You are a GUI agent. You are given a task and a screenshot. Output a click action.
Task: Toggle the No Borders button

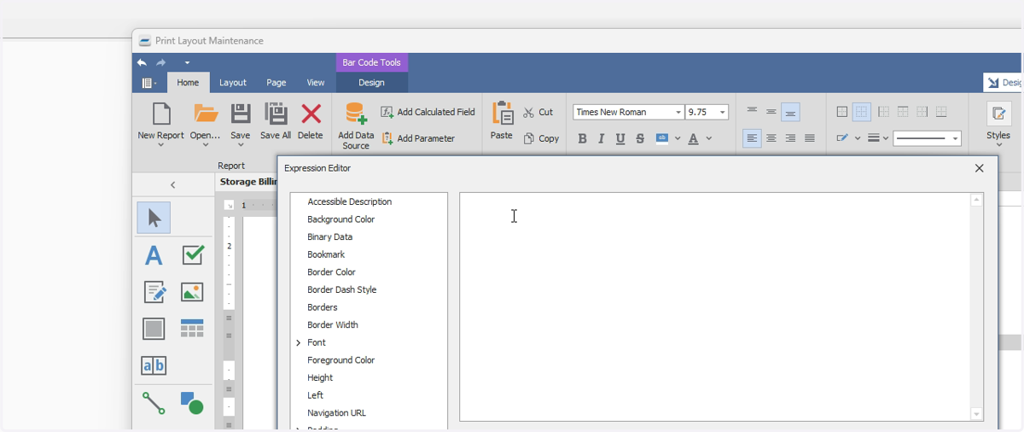[862, 112]
